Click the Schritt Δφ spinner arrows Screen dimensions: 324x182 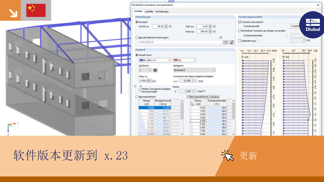coord(166,27)
